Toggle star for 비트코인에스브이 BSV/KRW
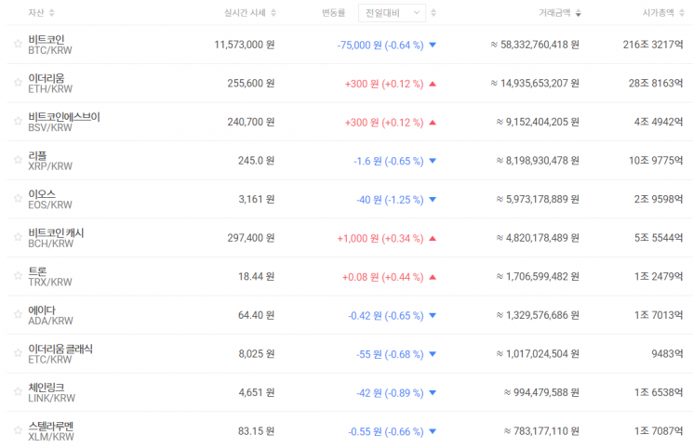 point(18,121)
